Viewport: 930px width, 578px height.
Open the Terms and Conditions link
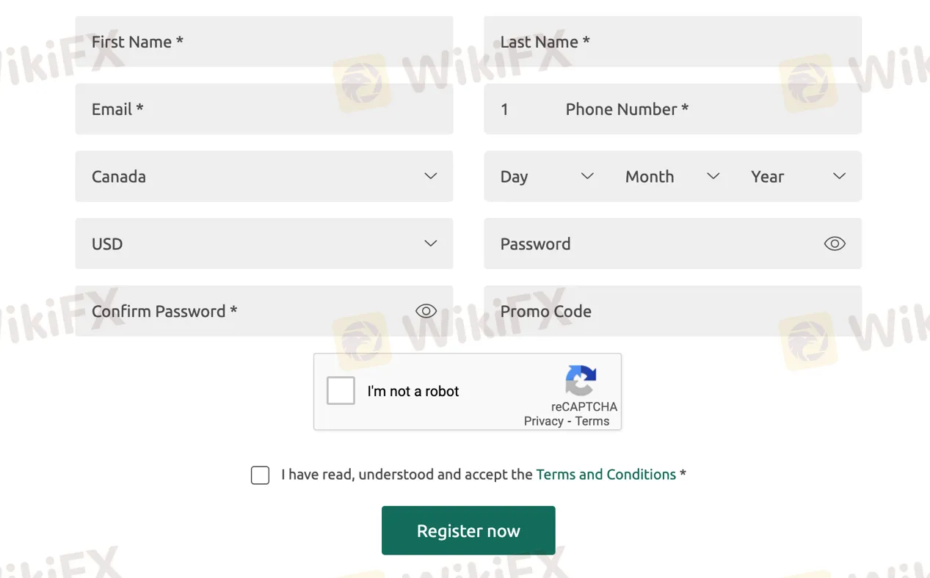pyautogui.click(x=606, y=475)
